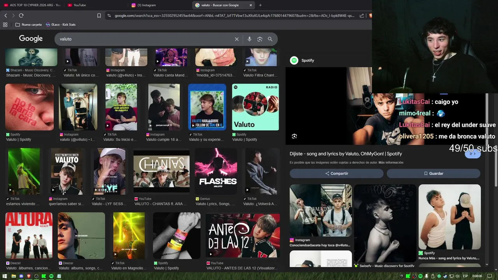The width and height of the screenshot is (498, 280).
Task: Open 'Valuto habla sobre' TikTok thumbnail
Action: [207, 107]
